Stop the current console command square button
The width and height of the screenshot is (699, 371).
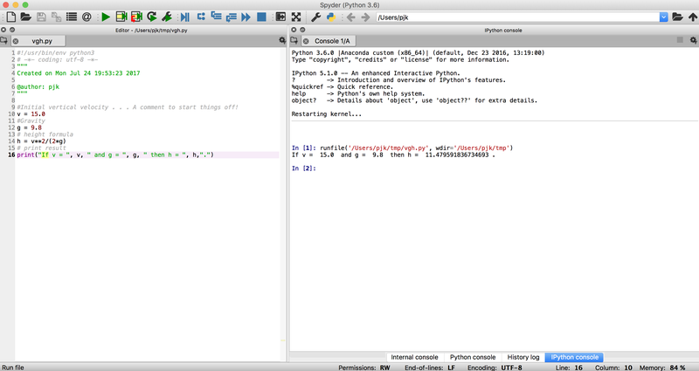pyautogui.click(x=680, y=40)
